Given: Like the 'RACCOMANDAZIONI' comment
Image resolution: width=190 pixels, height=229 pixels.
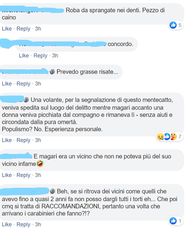Looking at the screenshot, I should [7, 224].
